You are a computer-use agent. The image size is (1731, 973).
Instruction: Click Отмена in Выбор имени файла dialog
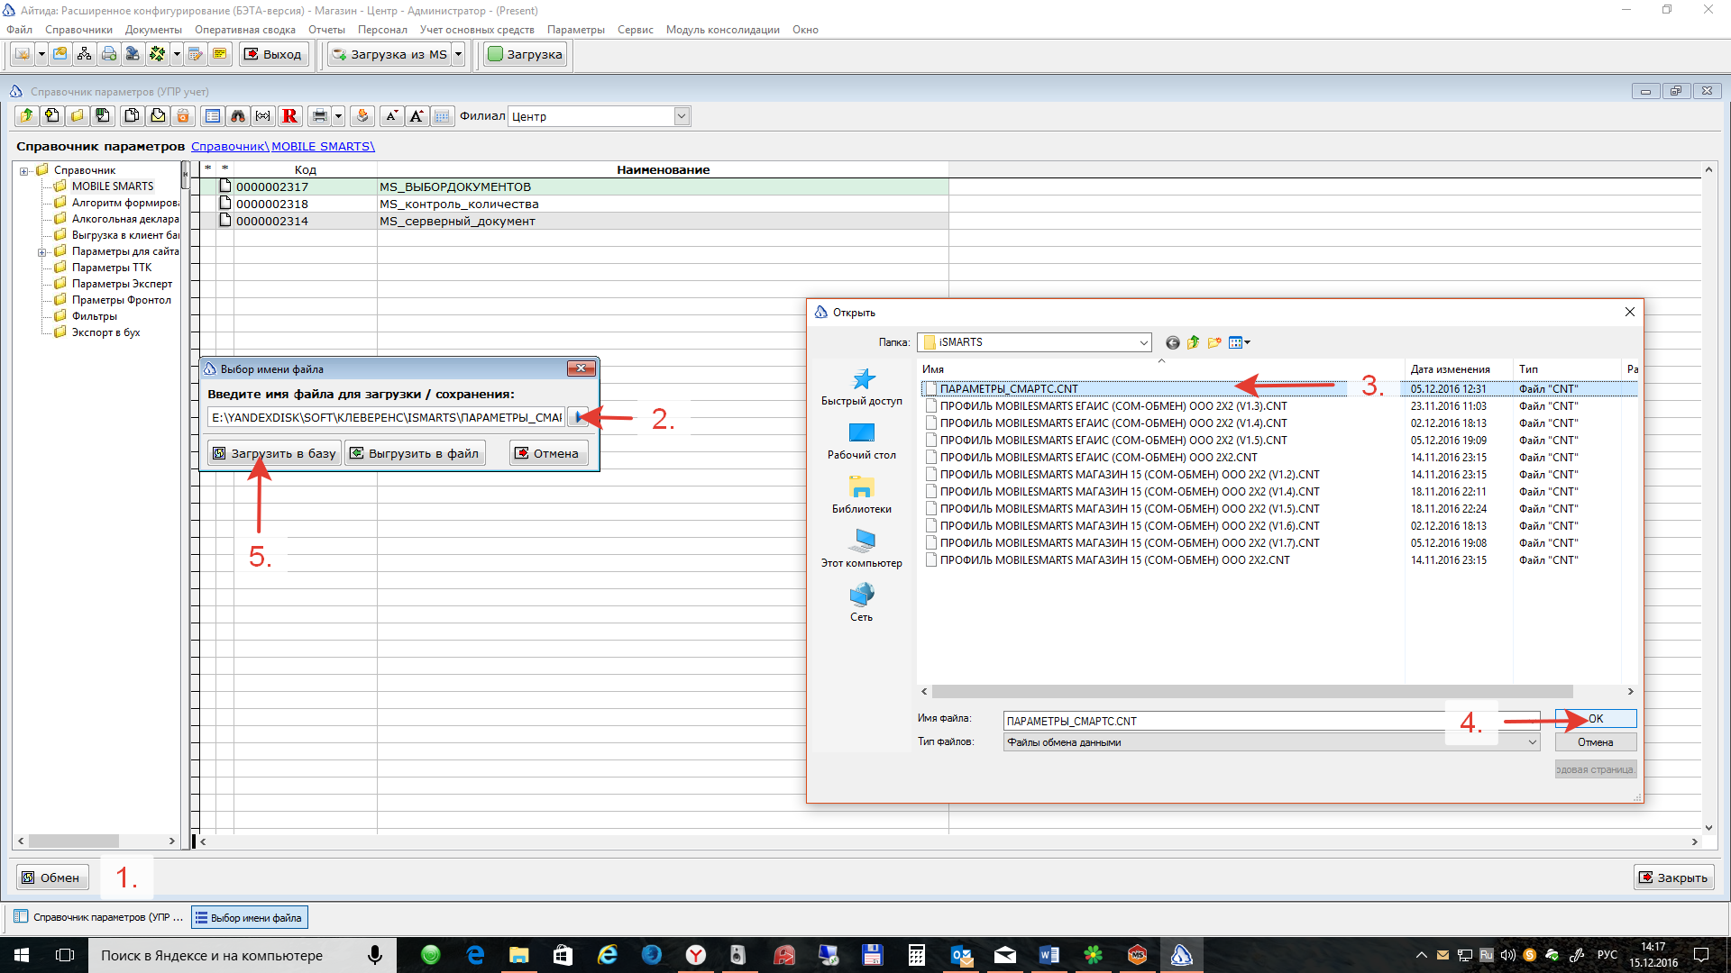click(x=548, y=453)
